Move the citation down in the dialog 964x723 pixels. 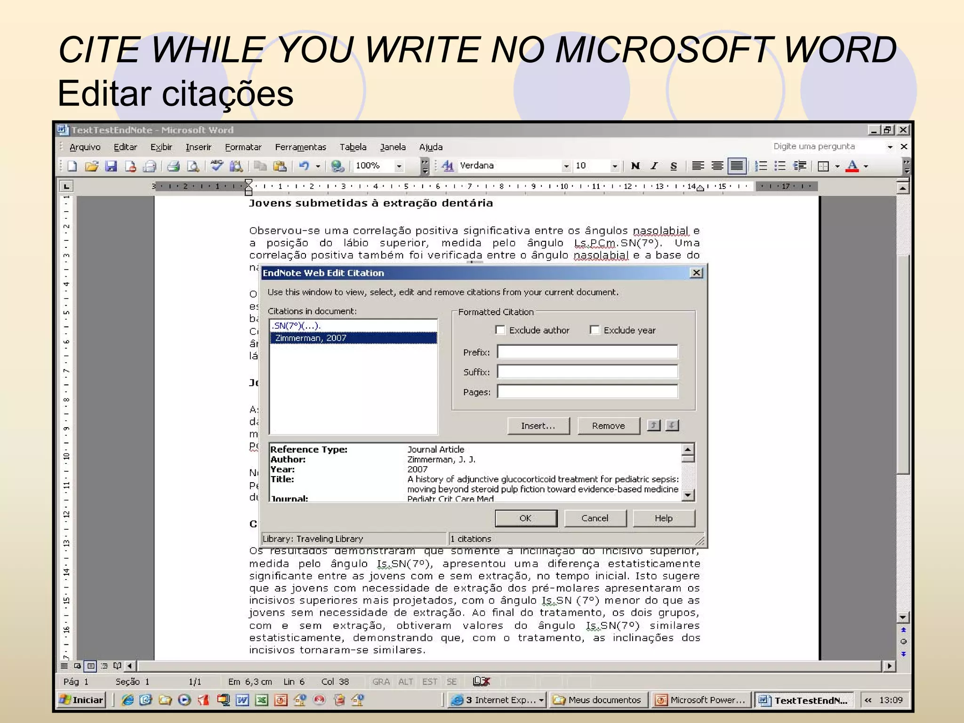pos(672,426)
